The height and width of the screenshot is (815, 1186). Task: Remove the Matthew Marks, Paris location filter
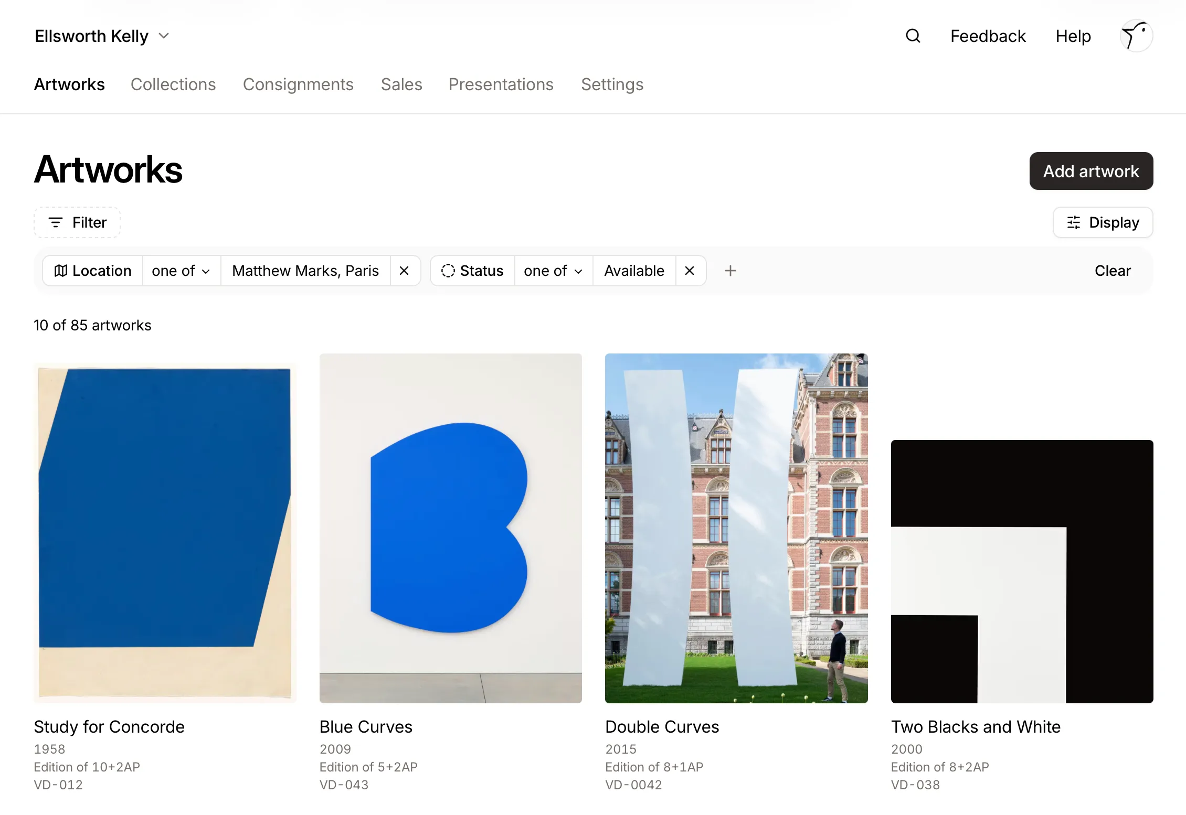coord(404,271)
